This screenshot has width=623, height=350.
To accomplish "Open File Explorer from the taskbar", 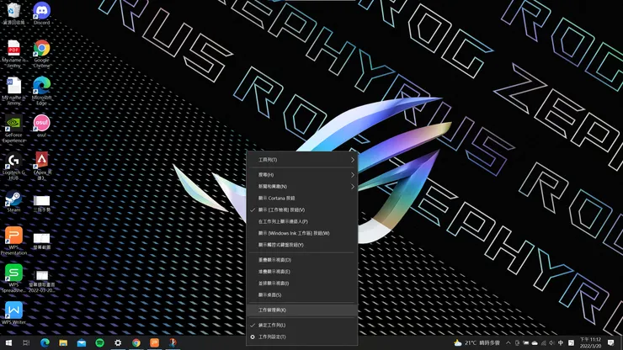I will coord(63,342).
